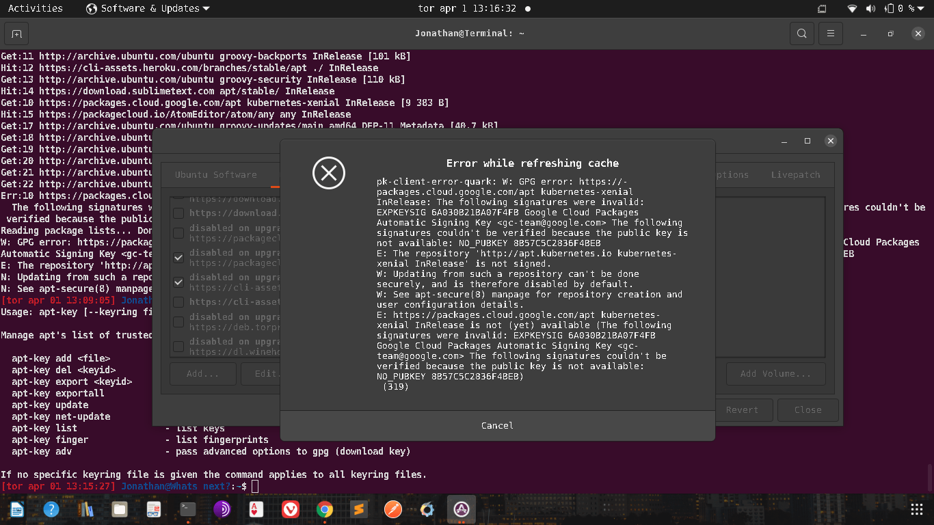The height and width of the screenshot is (525, 934).
Task: Open the document reader with glasses icon
Action: pyautogui.click(x=154, y=509)
